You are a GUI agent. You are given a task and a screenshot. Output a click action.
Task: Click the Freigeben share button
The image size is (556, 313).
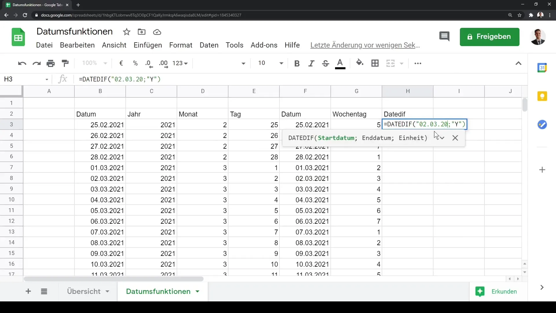pyautogui.click(x=489, y=37)
